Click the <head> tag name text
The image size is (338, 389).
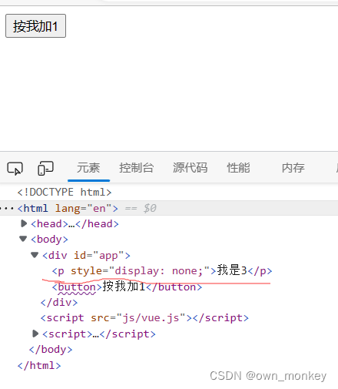coord(50,224)
